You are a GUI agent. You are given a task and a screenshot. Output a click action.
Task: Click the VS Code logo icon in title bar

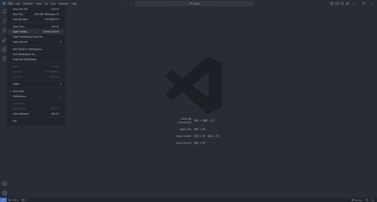3,4
